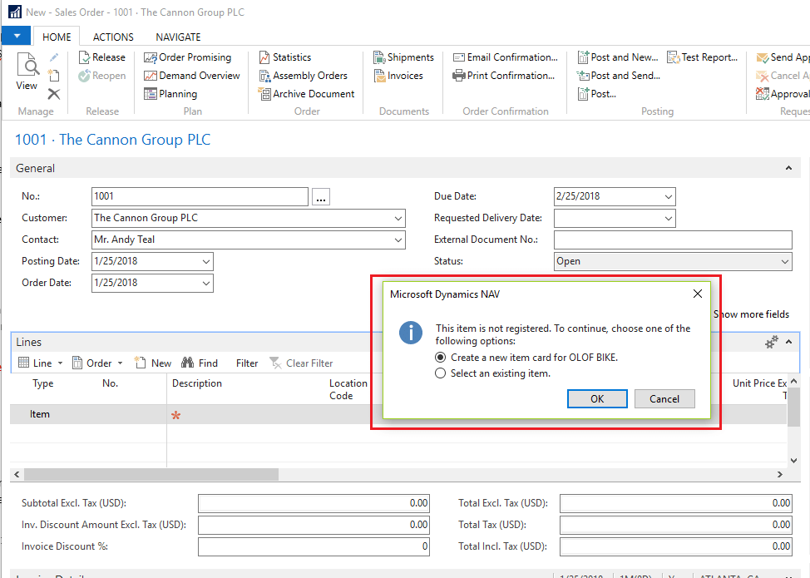The image size is (810, 578).
Task: Click Post and New
Action: pos(618,57)
